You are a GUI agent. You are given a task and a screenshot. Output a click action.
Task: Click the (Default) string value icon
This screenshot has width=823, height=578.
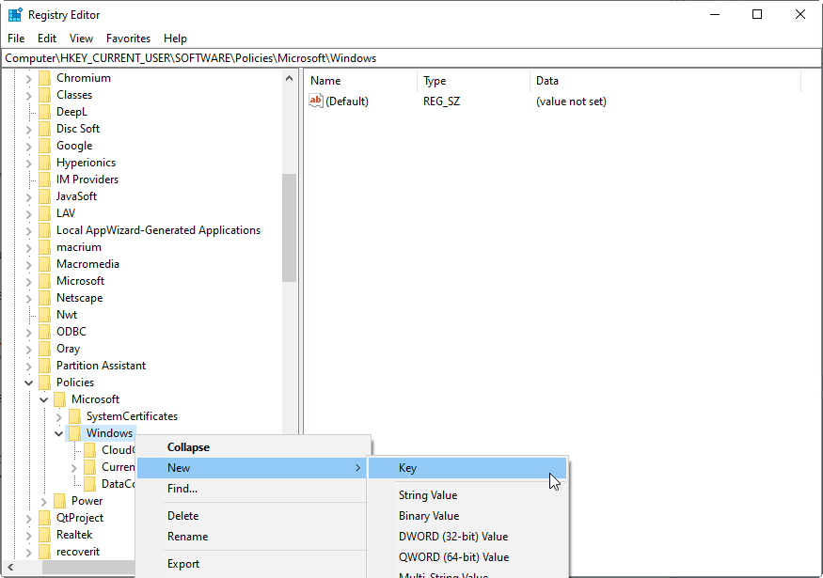pyautogui.click(x=316, y=101)
